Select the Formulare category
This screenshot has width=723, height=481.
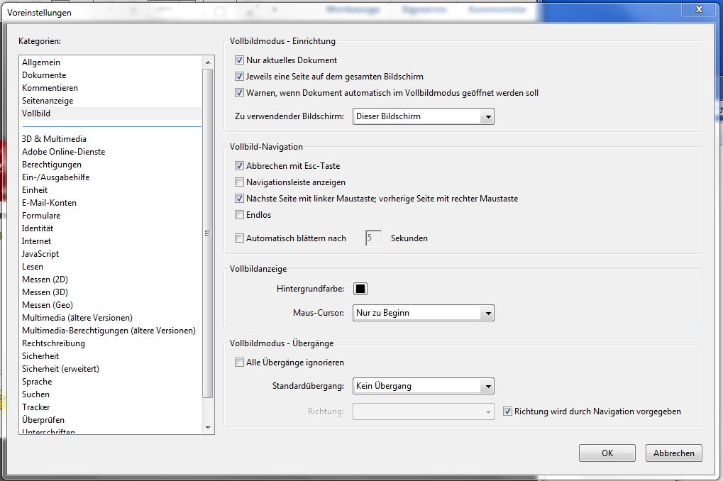click(111, 216)
